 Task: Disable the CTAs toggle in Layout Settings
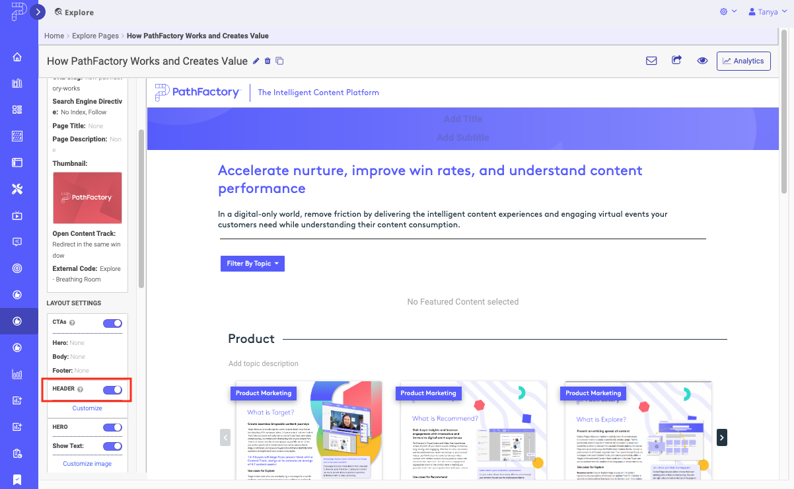112,323
